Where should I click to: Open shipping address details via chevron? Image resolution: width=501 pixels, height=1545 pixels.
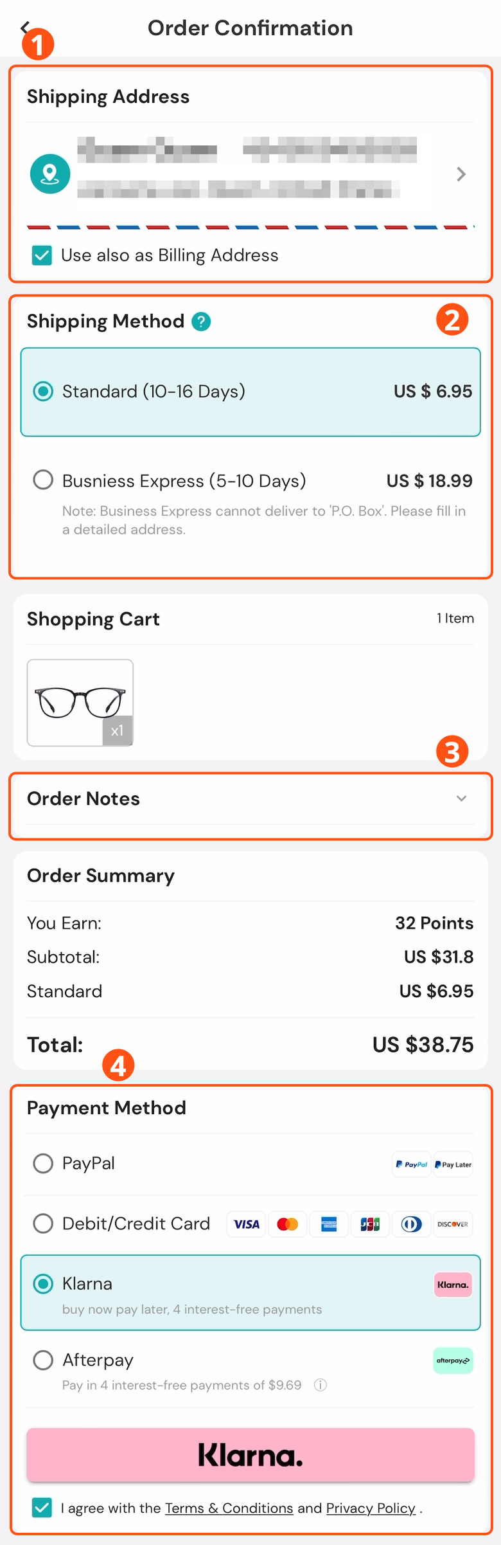(x=460, y=174)
